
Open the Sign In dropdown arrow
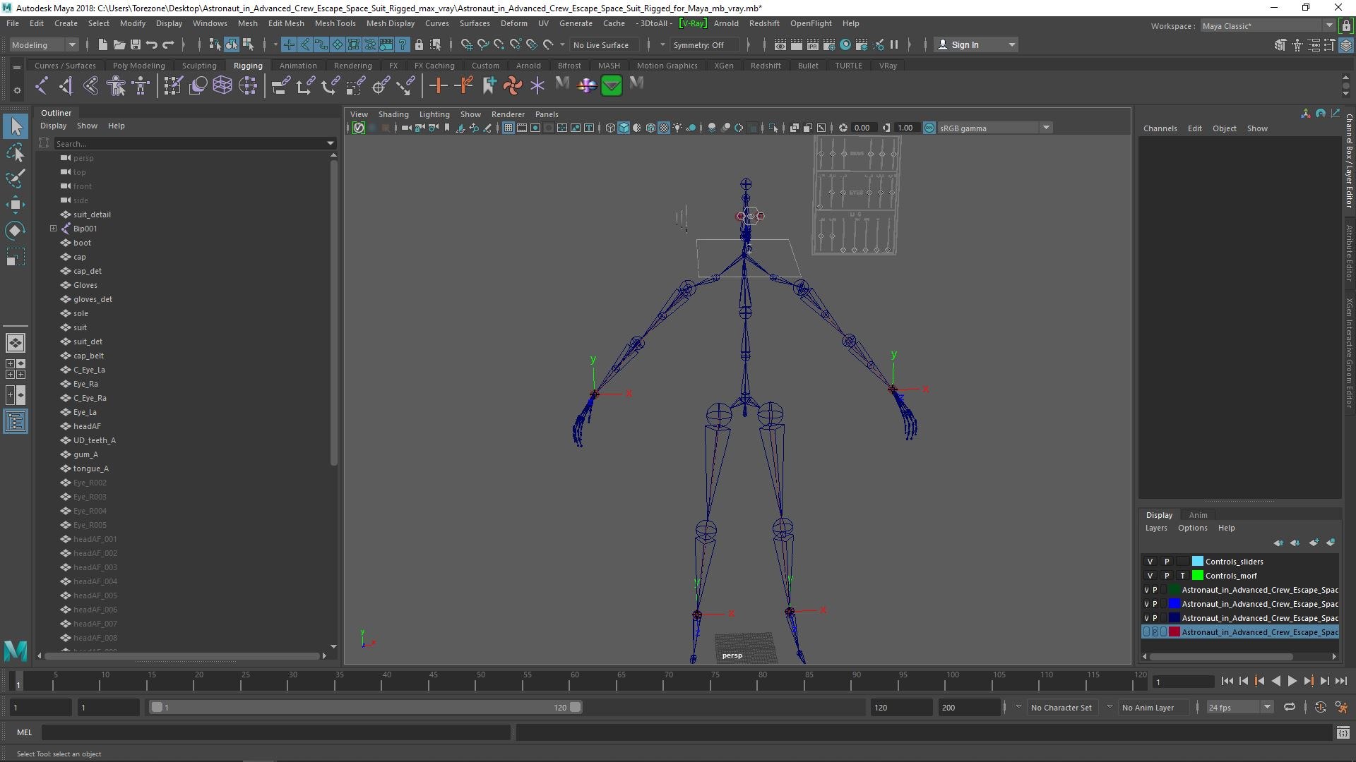point(1012,45)
